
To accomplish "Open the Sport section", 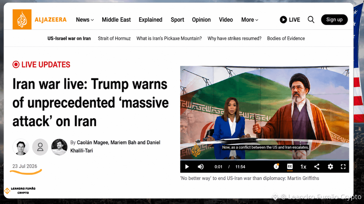I will [177, 20].
